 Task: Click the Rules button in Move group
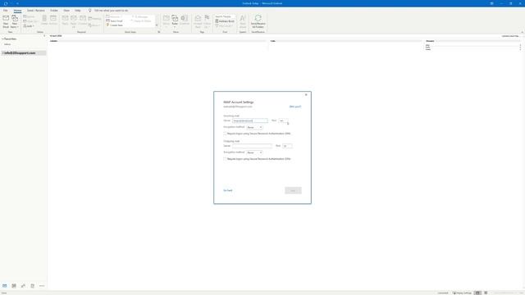(175, 21)
